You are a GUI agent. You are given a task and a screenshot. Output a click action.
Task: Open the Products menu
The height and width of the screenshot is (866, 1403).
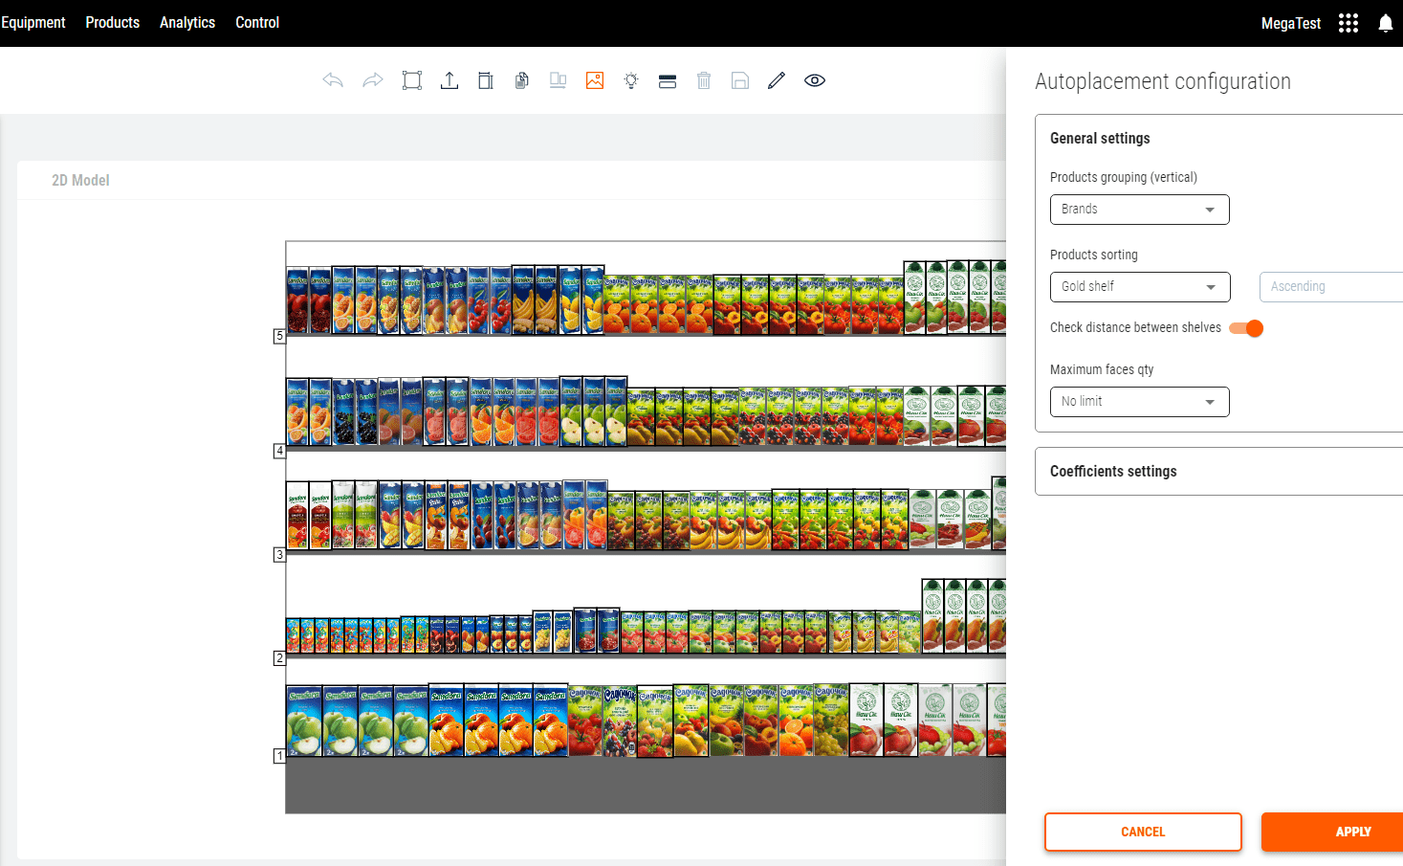click(x=112, y=23)
